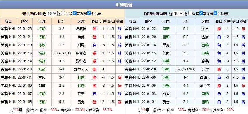Open the Ducks recent games count dropdown
Screen dimensions: 248x114
(x=178, y=14)
